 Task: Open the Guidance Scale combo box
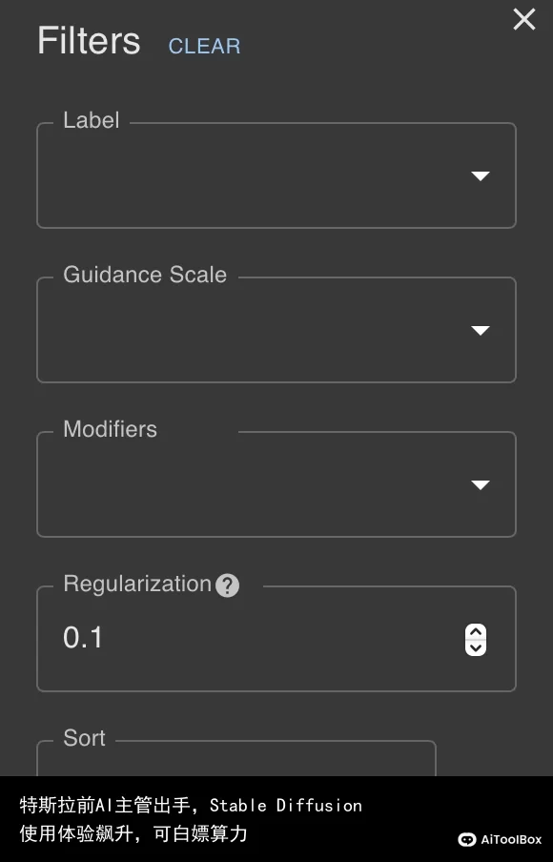276,330
